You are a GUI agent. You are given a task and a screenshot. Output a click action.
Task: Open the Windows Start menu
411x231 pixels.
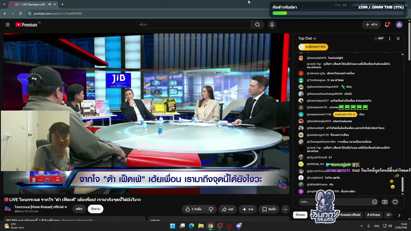tap(173, 226)
